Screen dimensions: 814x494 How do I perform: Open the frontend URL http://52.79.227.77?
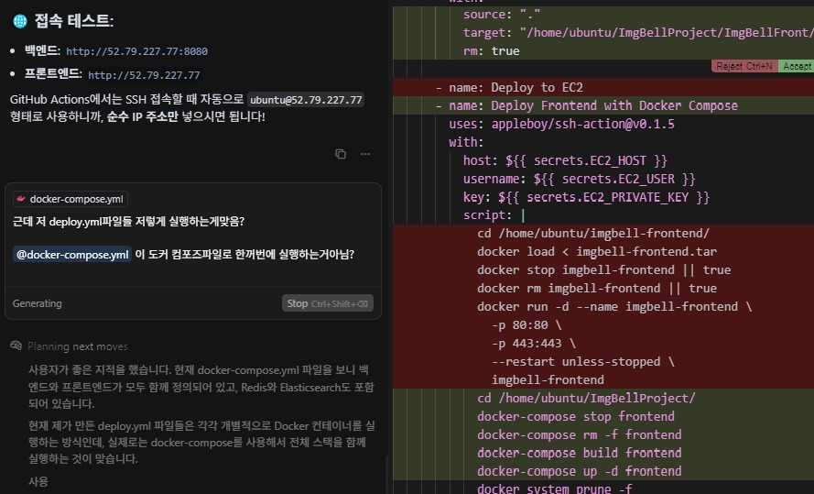[x=144, y=75]
